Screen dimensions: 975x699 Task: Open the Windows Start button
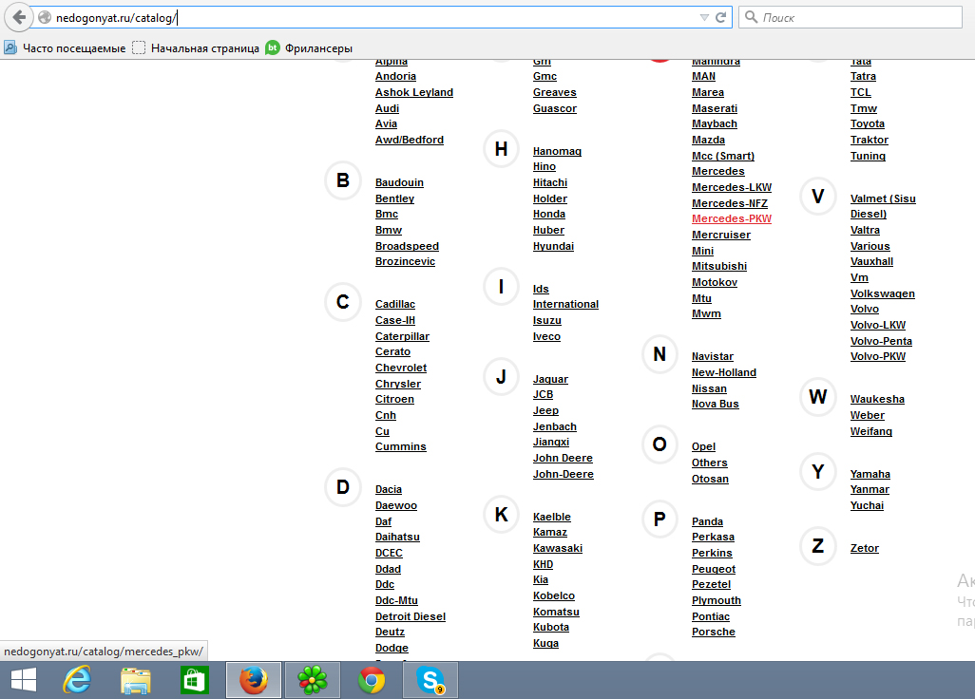[24, 680]
